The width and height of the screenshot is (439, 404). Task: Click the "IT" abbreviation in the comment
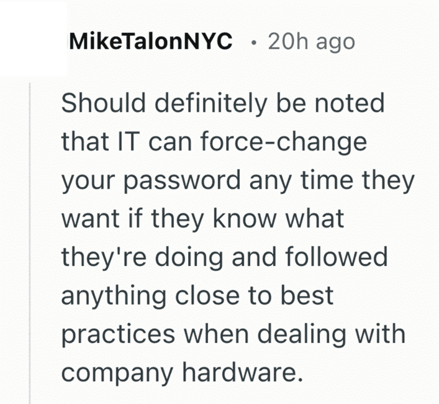coord(121,142)
